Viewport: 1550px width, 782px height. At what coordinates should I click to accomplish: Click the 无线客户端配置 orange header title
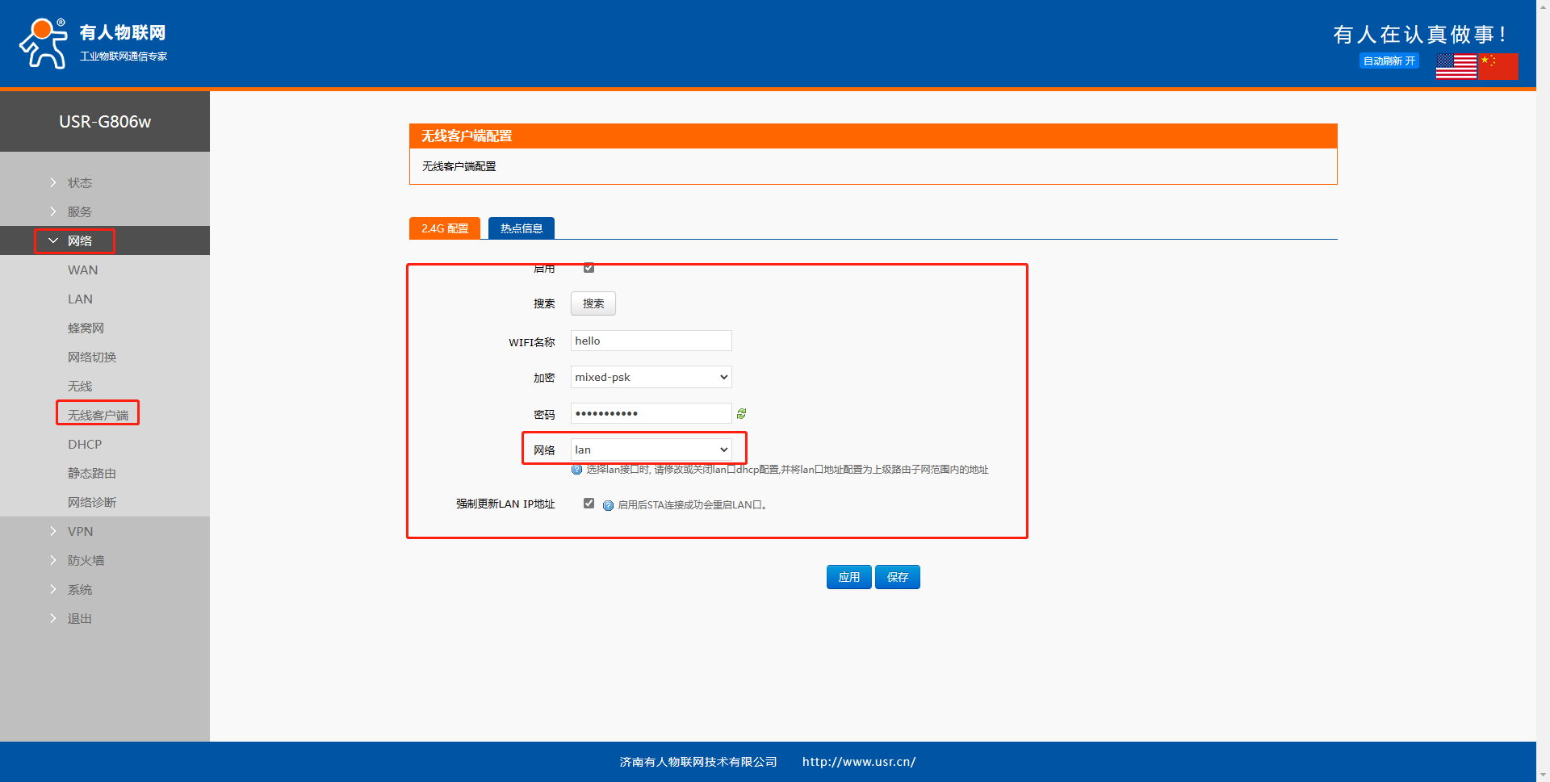point(467,136)
